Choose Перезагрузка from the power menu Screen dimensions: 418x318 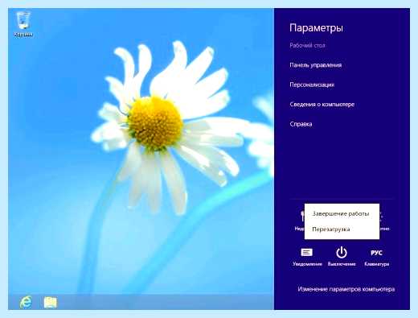point(331,229)
